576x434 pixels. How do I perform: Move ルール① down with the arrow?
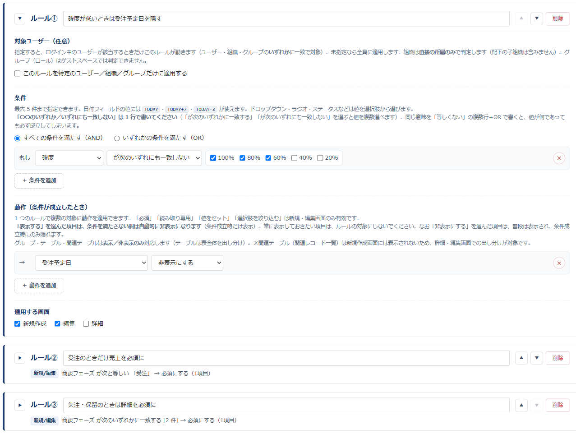pos(537,18)
